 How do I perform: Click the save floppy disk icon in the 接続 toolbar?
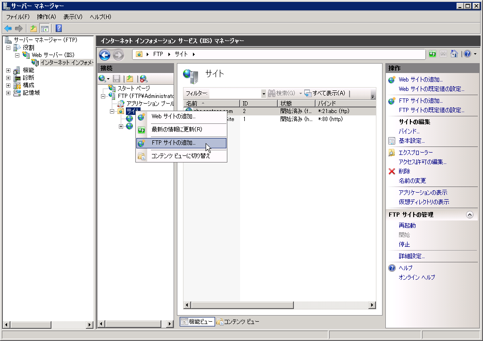coord(117,79)
